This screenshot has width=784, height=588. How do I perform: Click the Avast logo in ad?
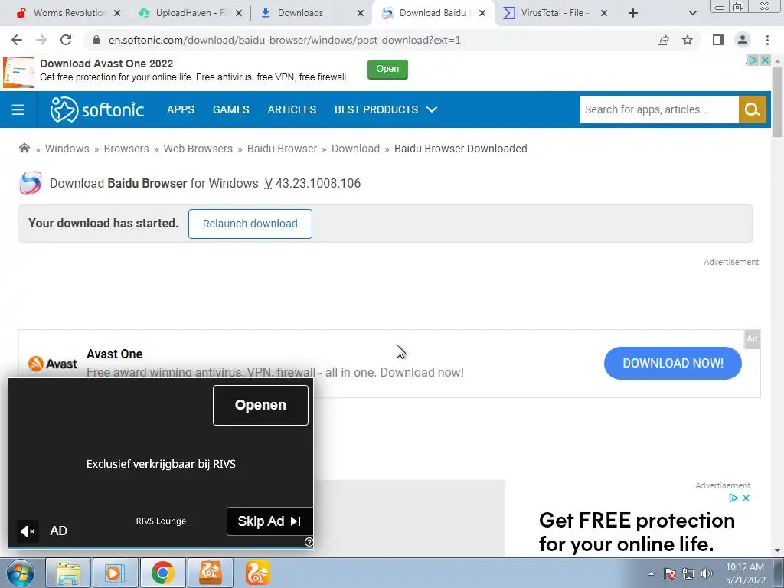click(x=53, y=364)
